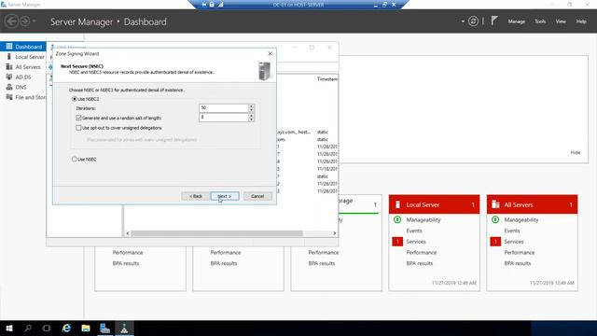This screenshot has height=336, width=597.
Task: Open the Local Server tile header
Action: (434, 204)
